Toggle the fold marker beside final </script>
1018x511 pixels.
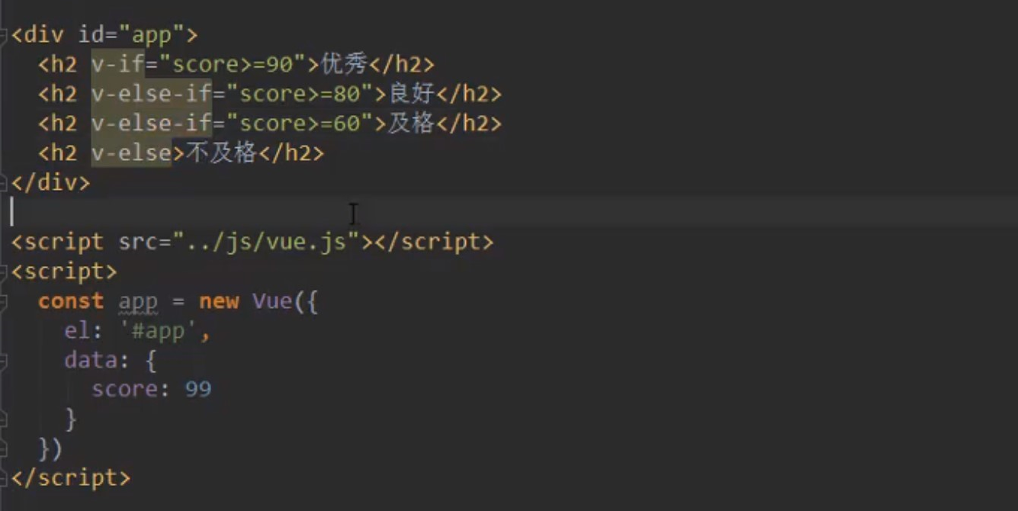coord(4,479)
